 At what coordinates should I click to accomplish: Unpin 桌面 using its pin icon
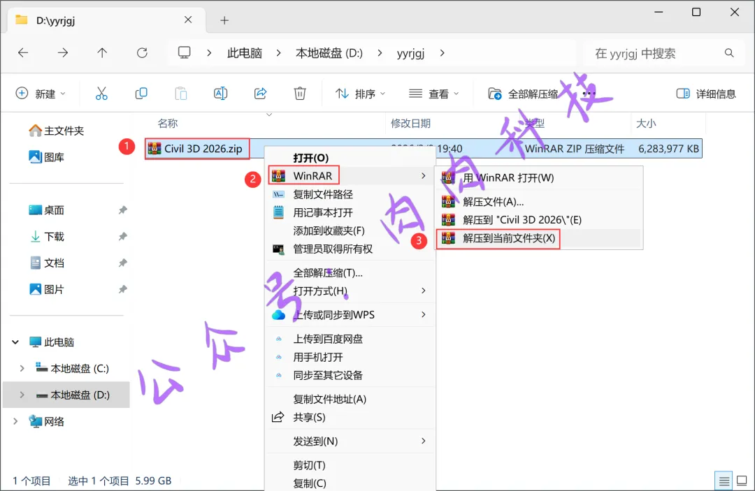pos(123,210)
